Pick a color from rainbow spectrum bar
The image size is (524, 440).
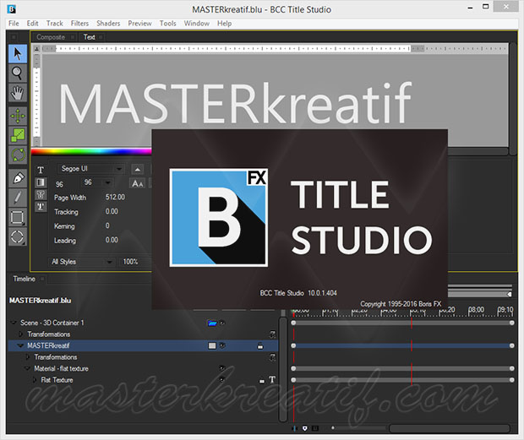point(91,152)
